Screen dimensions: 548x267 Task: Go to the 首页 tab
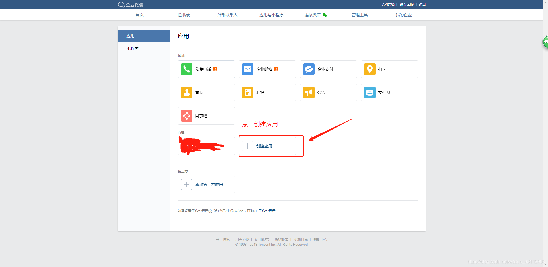pos(140,15)
